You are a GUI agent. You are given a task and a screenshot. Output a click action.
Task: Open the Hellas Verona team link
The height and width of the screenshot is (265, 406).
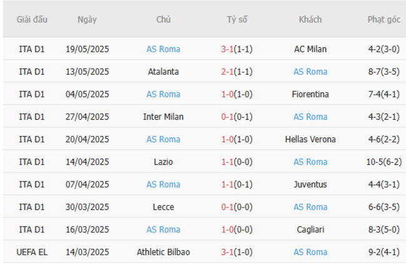(310, 139)
